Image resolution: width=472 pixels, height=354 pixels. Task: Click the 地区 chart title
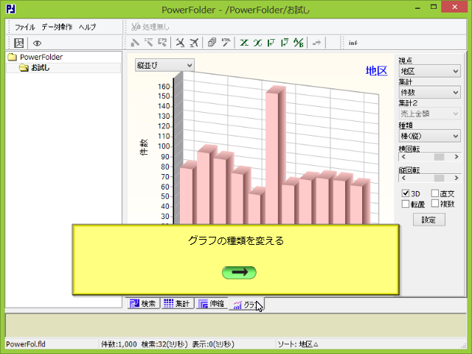click(x=376, y=71)
